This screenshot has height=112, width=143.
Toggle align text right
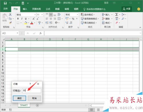click(x=55, y=19)
